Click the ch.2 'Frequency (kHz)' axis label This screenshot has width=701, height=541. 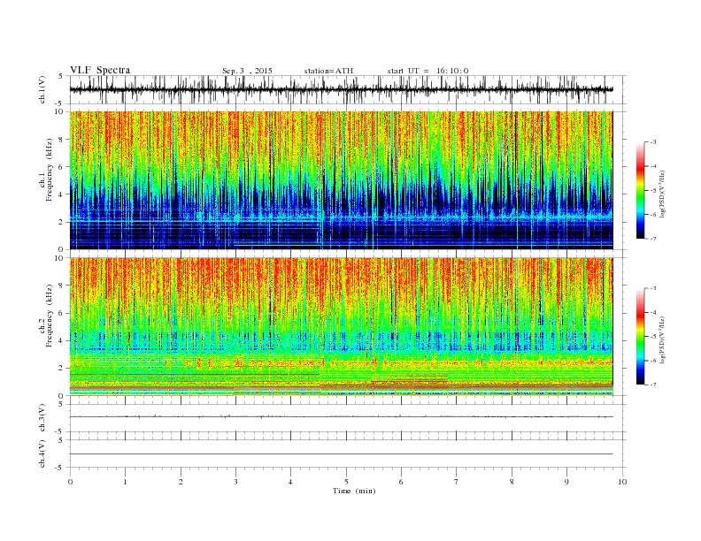(50, 316)
